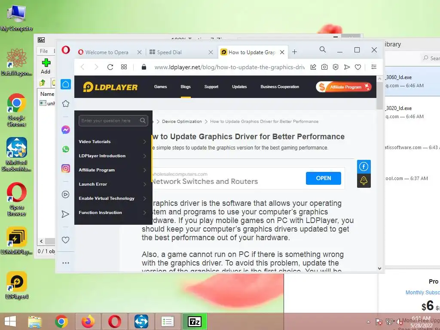The image size is (440, 330).
Task: Click the search magnifier in help box
Action: [143, 121]
